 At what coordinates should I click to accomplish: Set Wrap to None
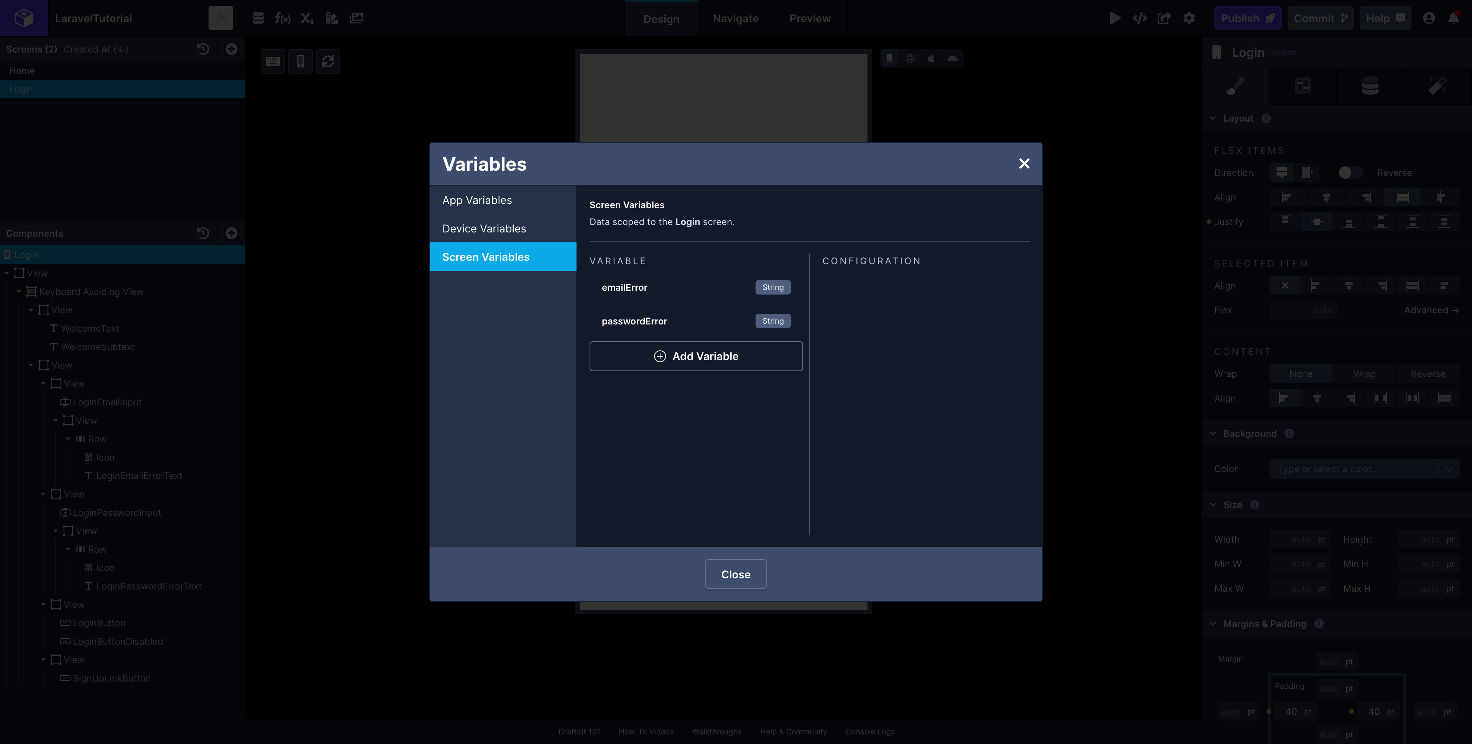[x=1301, y=374]
